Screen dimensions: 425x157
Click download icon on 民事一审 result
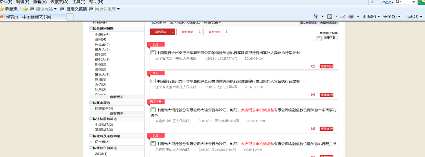pyautogui.click(x=313, y=129)
